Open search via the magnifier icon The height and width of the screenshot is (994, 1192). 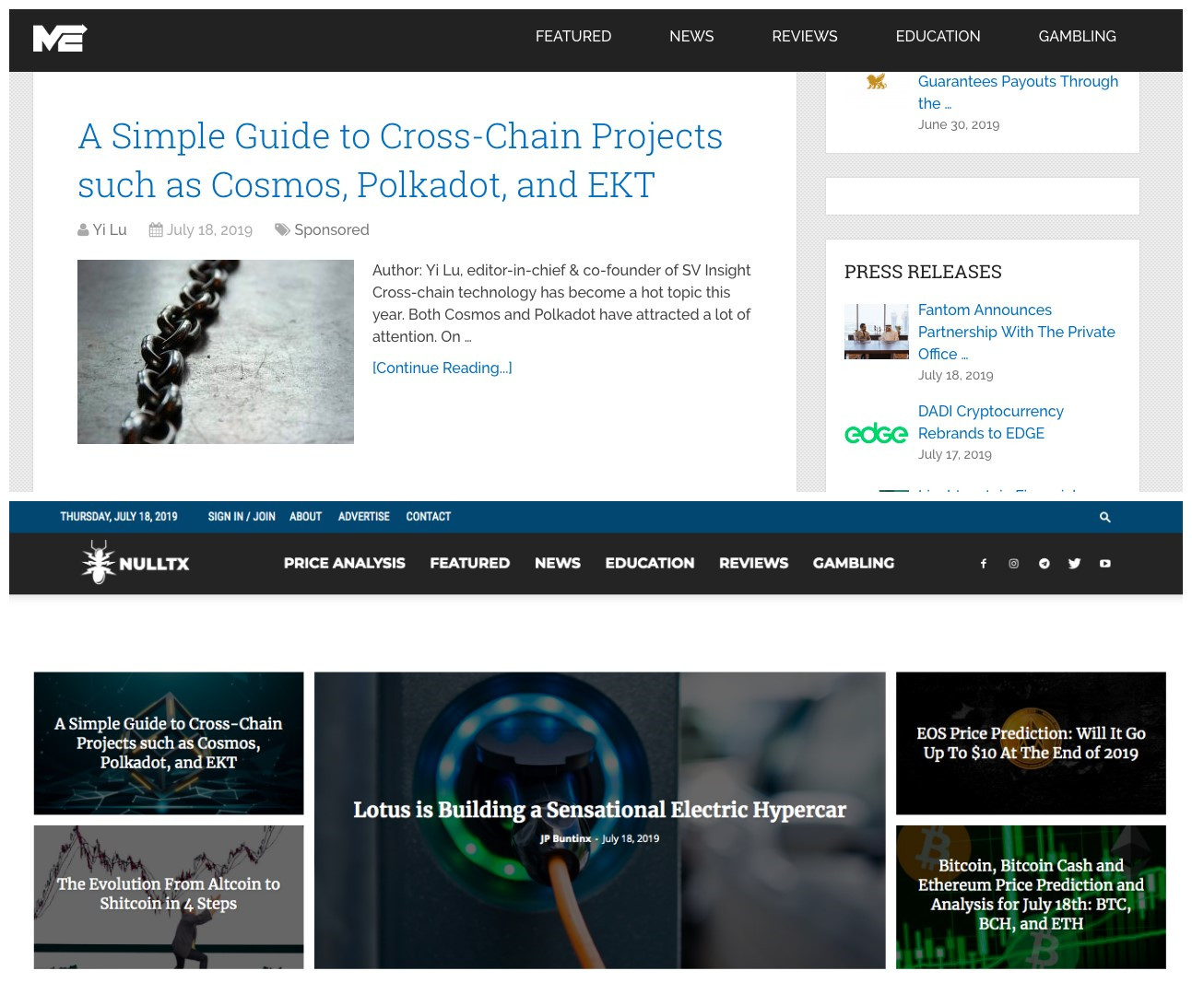1104,517
